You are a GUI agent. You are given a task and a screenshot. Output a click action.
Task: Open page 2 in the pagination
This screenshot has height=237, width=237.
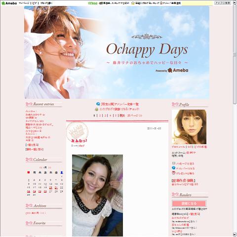(x=100, y=116)
